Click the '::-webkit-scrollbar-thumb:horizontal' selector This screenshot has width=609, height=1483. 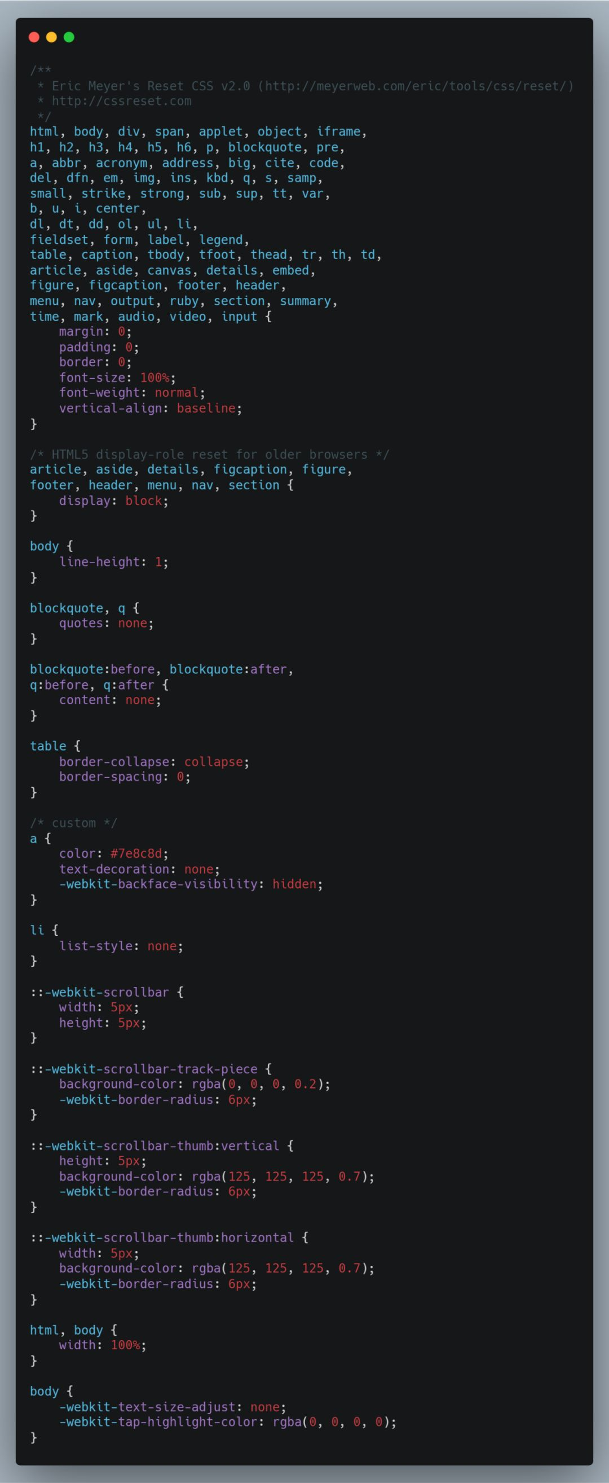pos(162,1238)
